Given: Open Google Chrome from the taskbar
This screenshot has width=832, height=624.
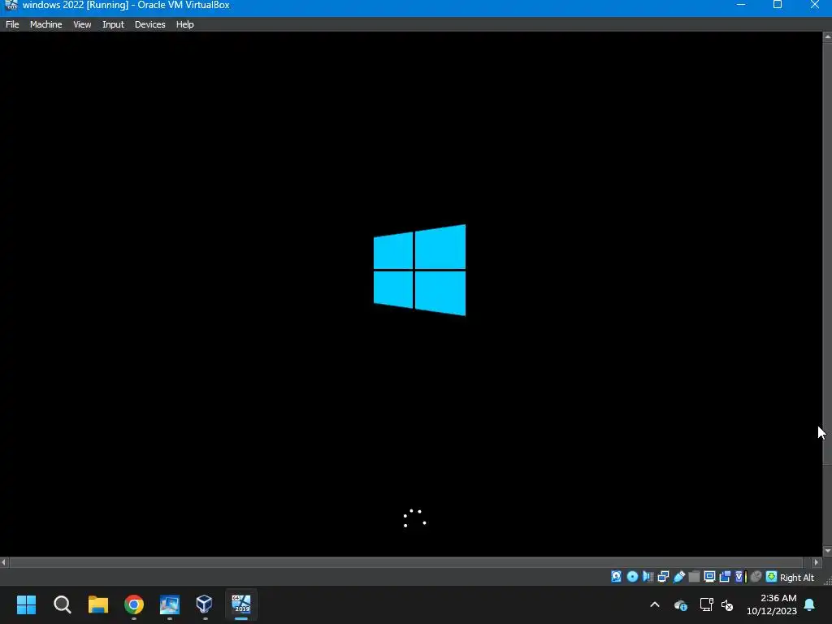Looking at the screenshot, I should (134, 604).
